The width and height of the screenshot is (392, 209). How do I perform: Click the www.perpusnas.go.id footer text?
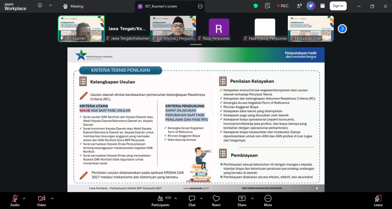tap(196, 188)
